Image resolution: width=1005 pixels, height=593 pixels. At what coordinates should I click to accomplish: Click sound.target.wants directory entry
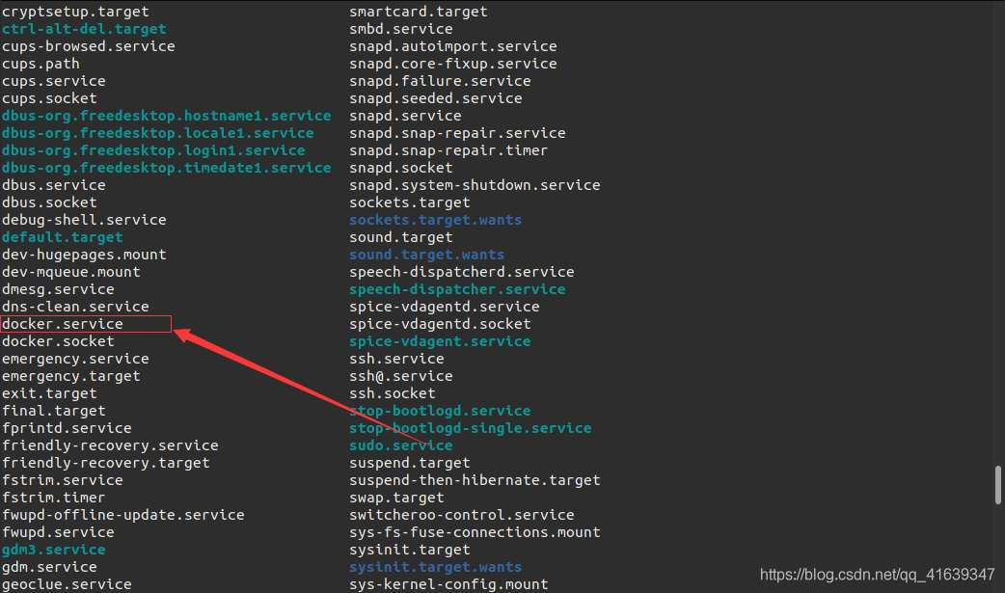coord(427,254)
